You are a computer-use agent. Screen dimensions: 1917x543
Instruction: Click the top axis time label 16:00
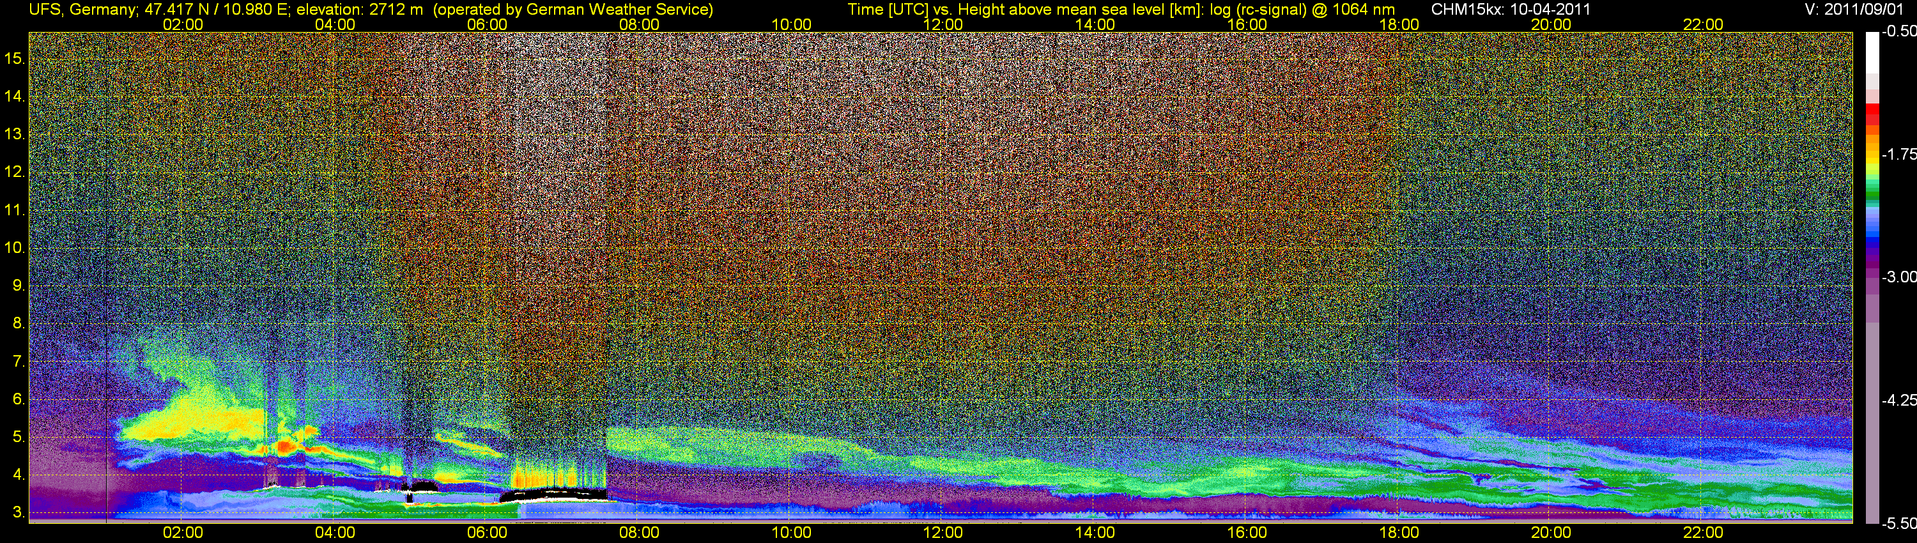pyautogui.click(x=1247, y=24)
